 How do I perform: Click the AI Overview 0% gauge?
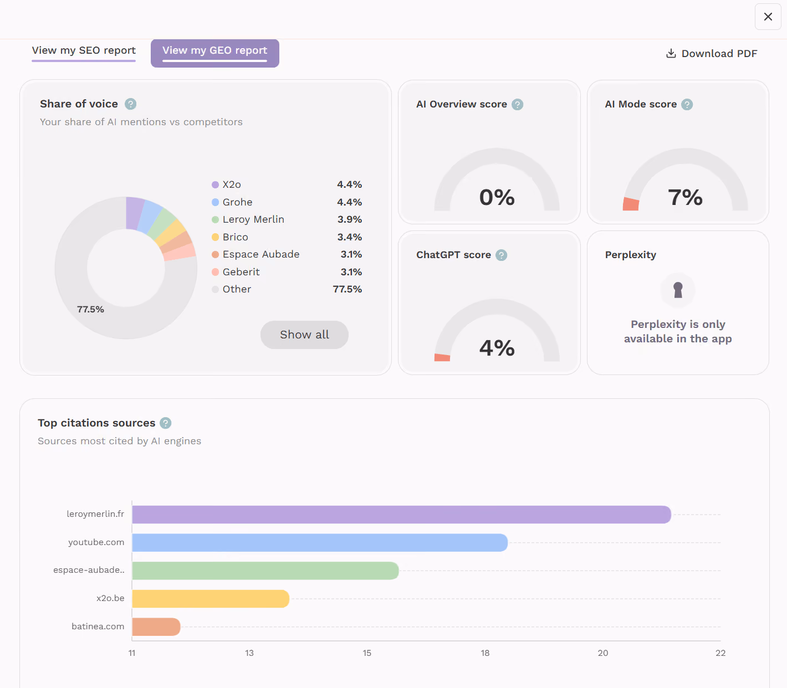497,180
